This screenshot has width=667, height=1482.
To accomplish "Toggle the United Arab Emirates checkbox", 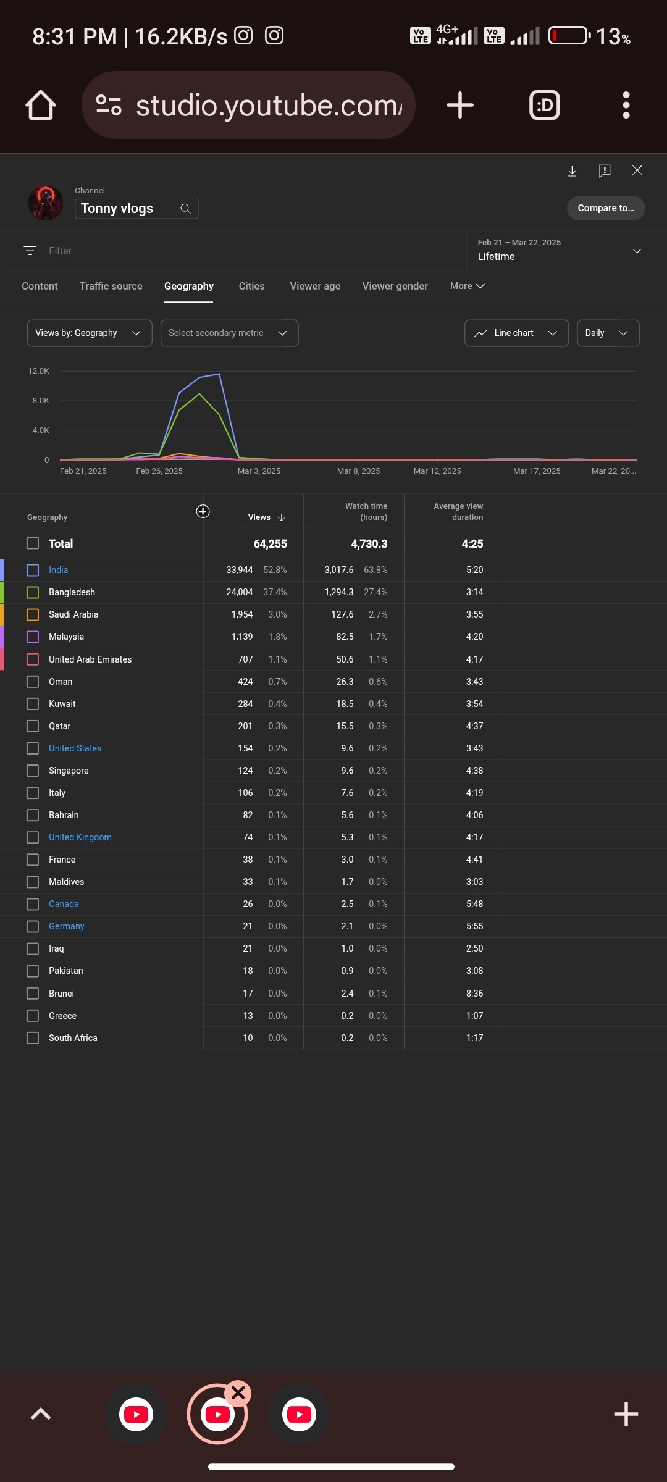I will tap(33, 659).
